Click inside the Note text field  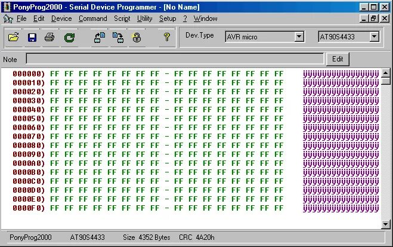(x=175, y=58)
